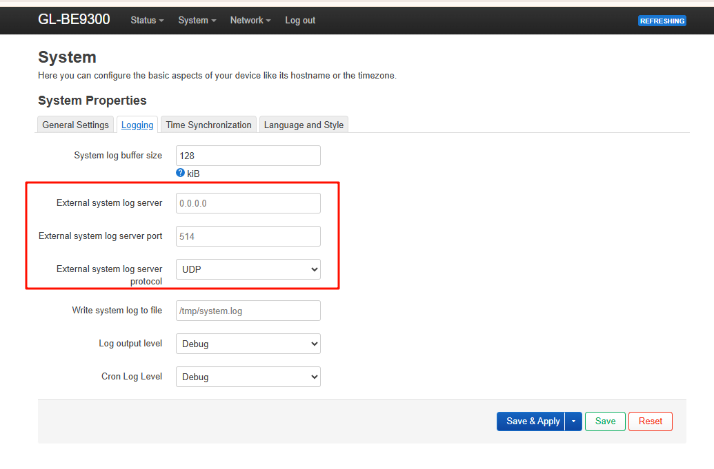Click the External system log server field
This screenshot has height=469, width=714.
click(248, 203)
